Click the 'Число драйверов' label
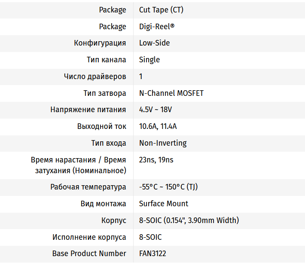 click(x=95, y=76)
